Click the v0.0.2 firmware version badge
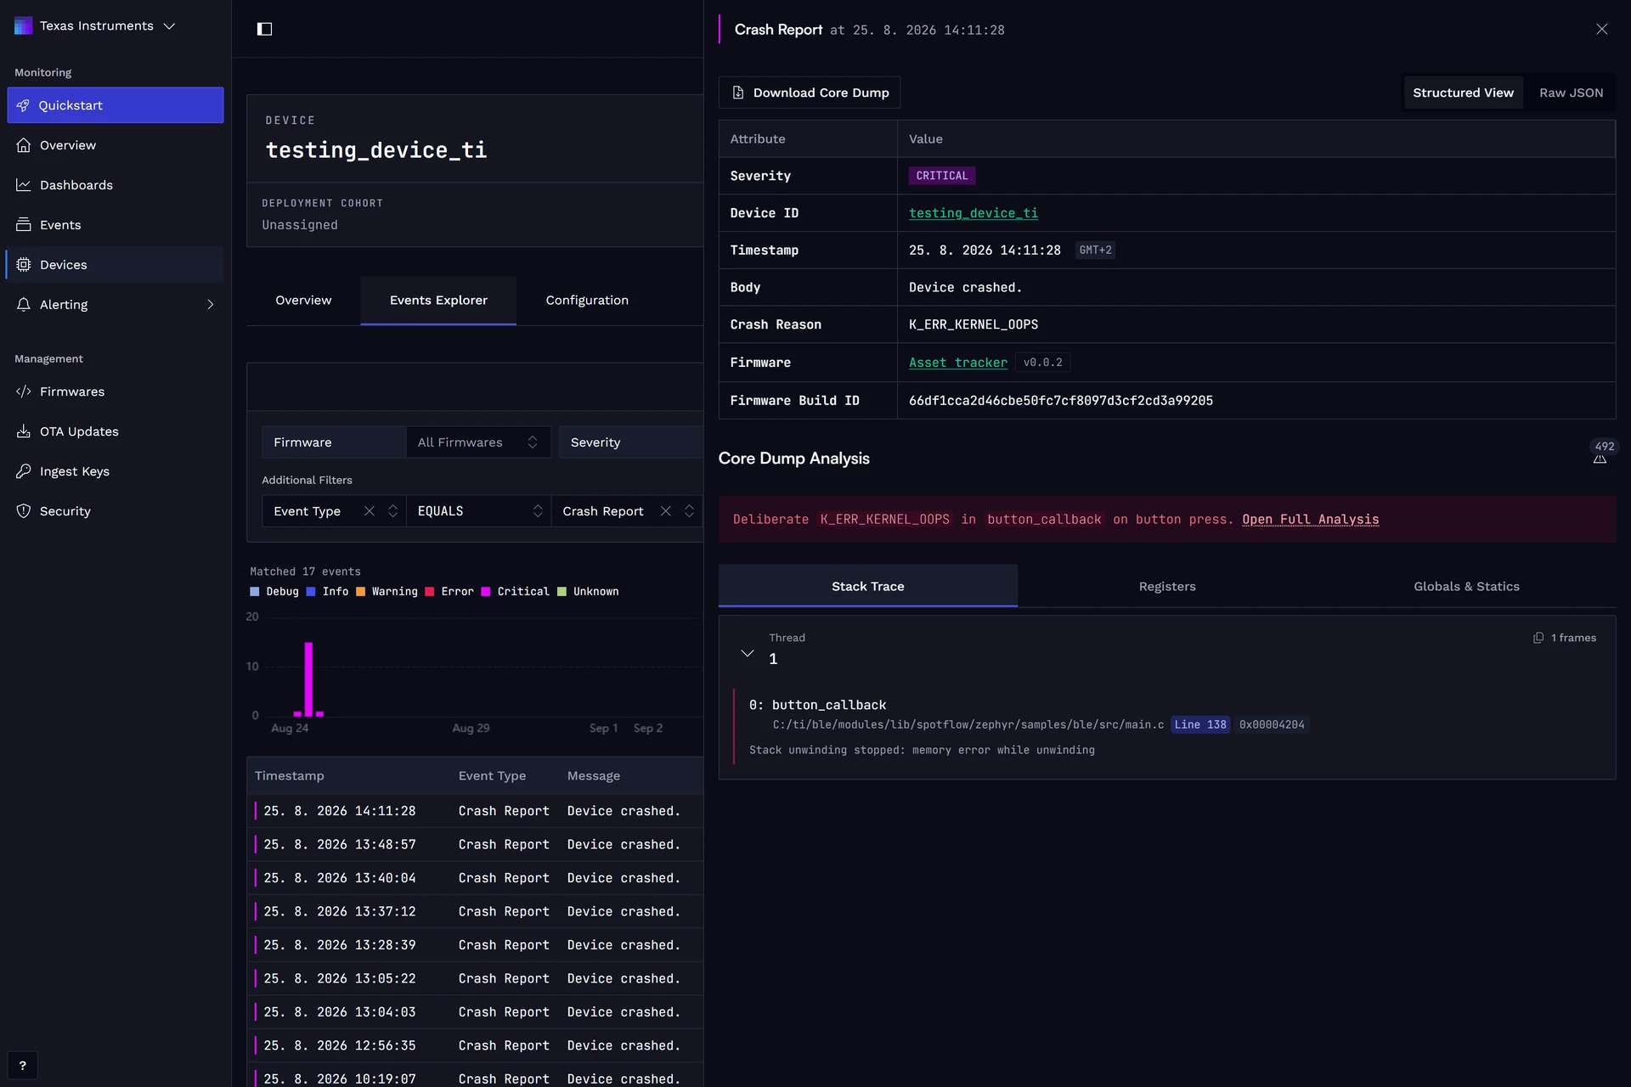The height and width of the screenshot is (1087, 1631). pos(1042,363)
